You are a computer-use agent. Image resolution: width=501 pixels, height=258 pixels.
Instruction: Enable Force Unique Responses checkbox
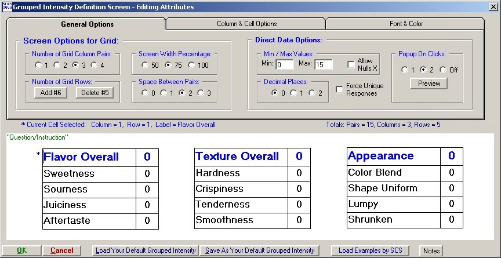tap(339, 89)
